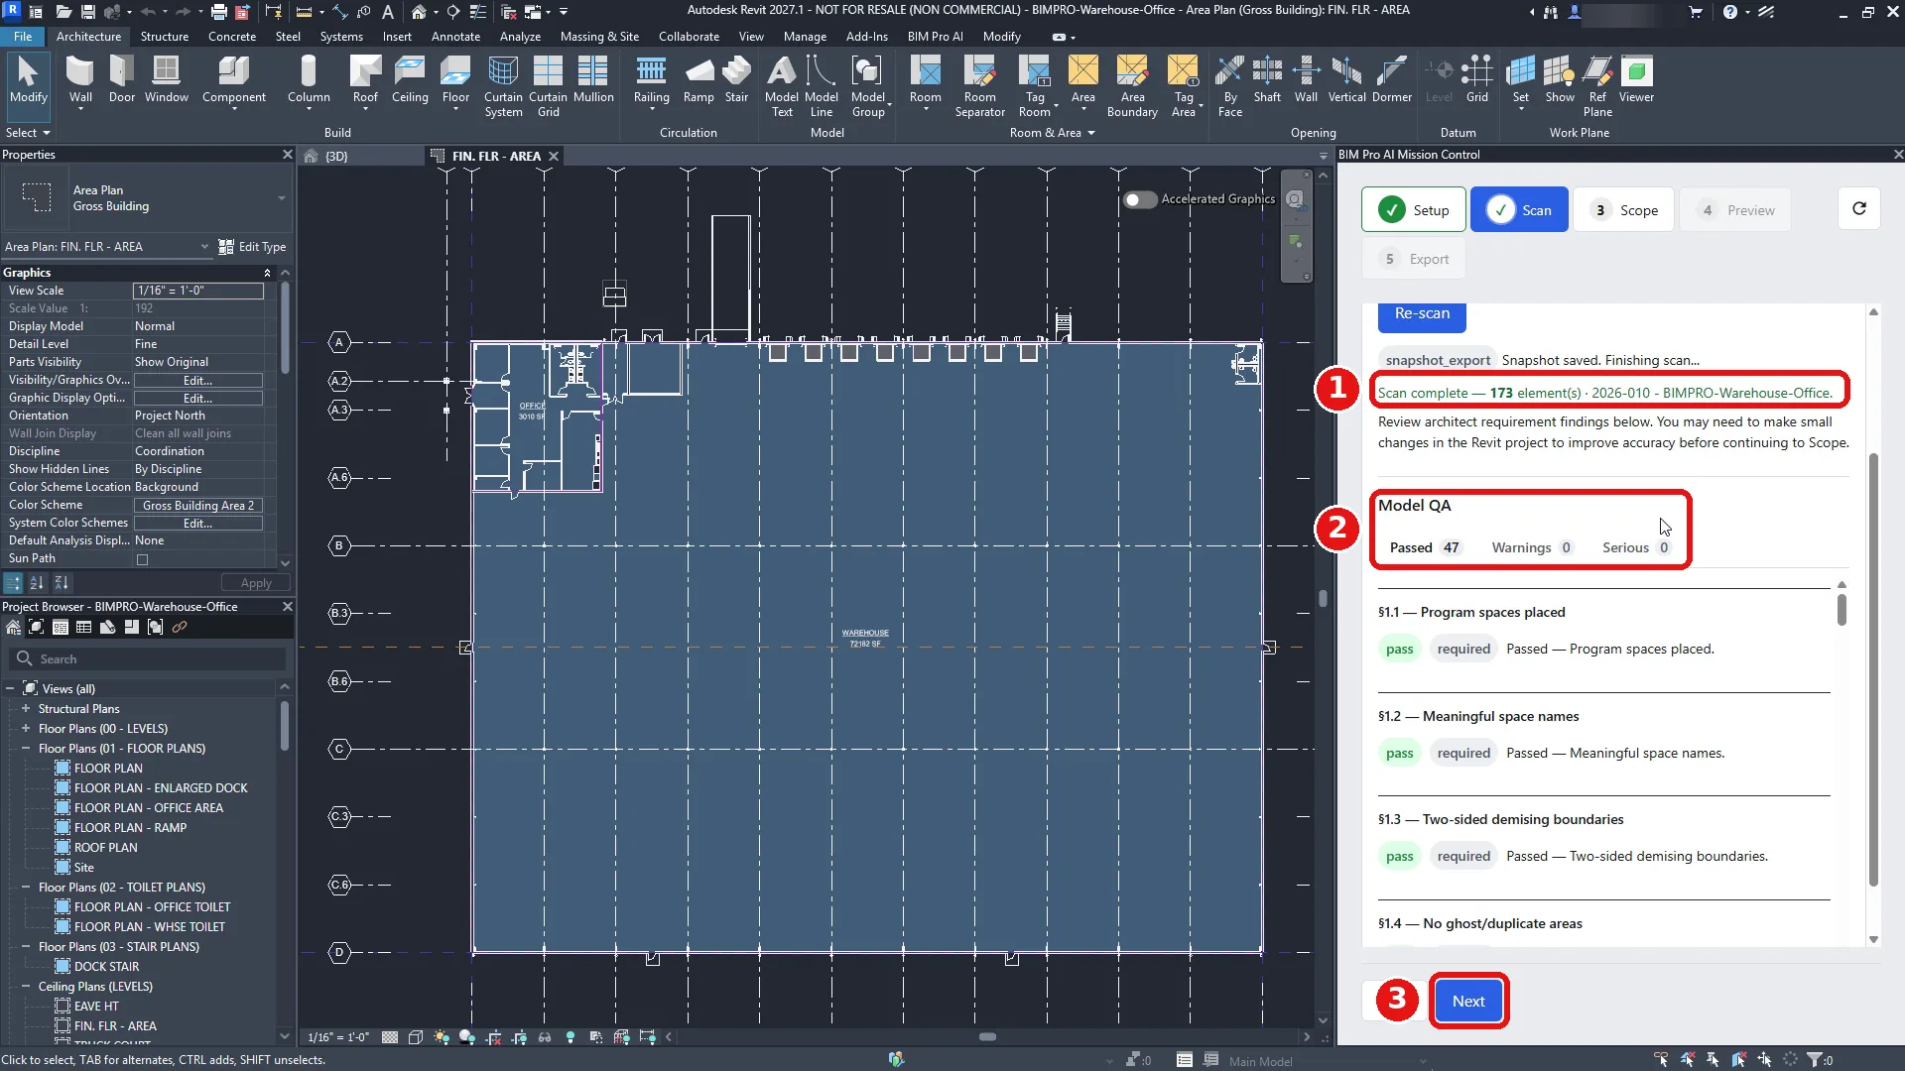Image resolution: width=1905 pixels, height=1071 pixels.
Task: Pick the Window tool
Action: point(166,79)
